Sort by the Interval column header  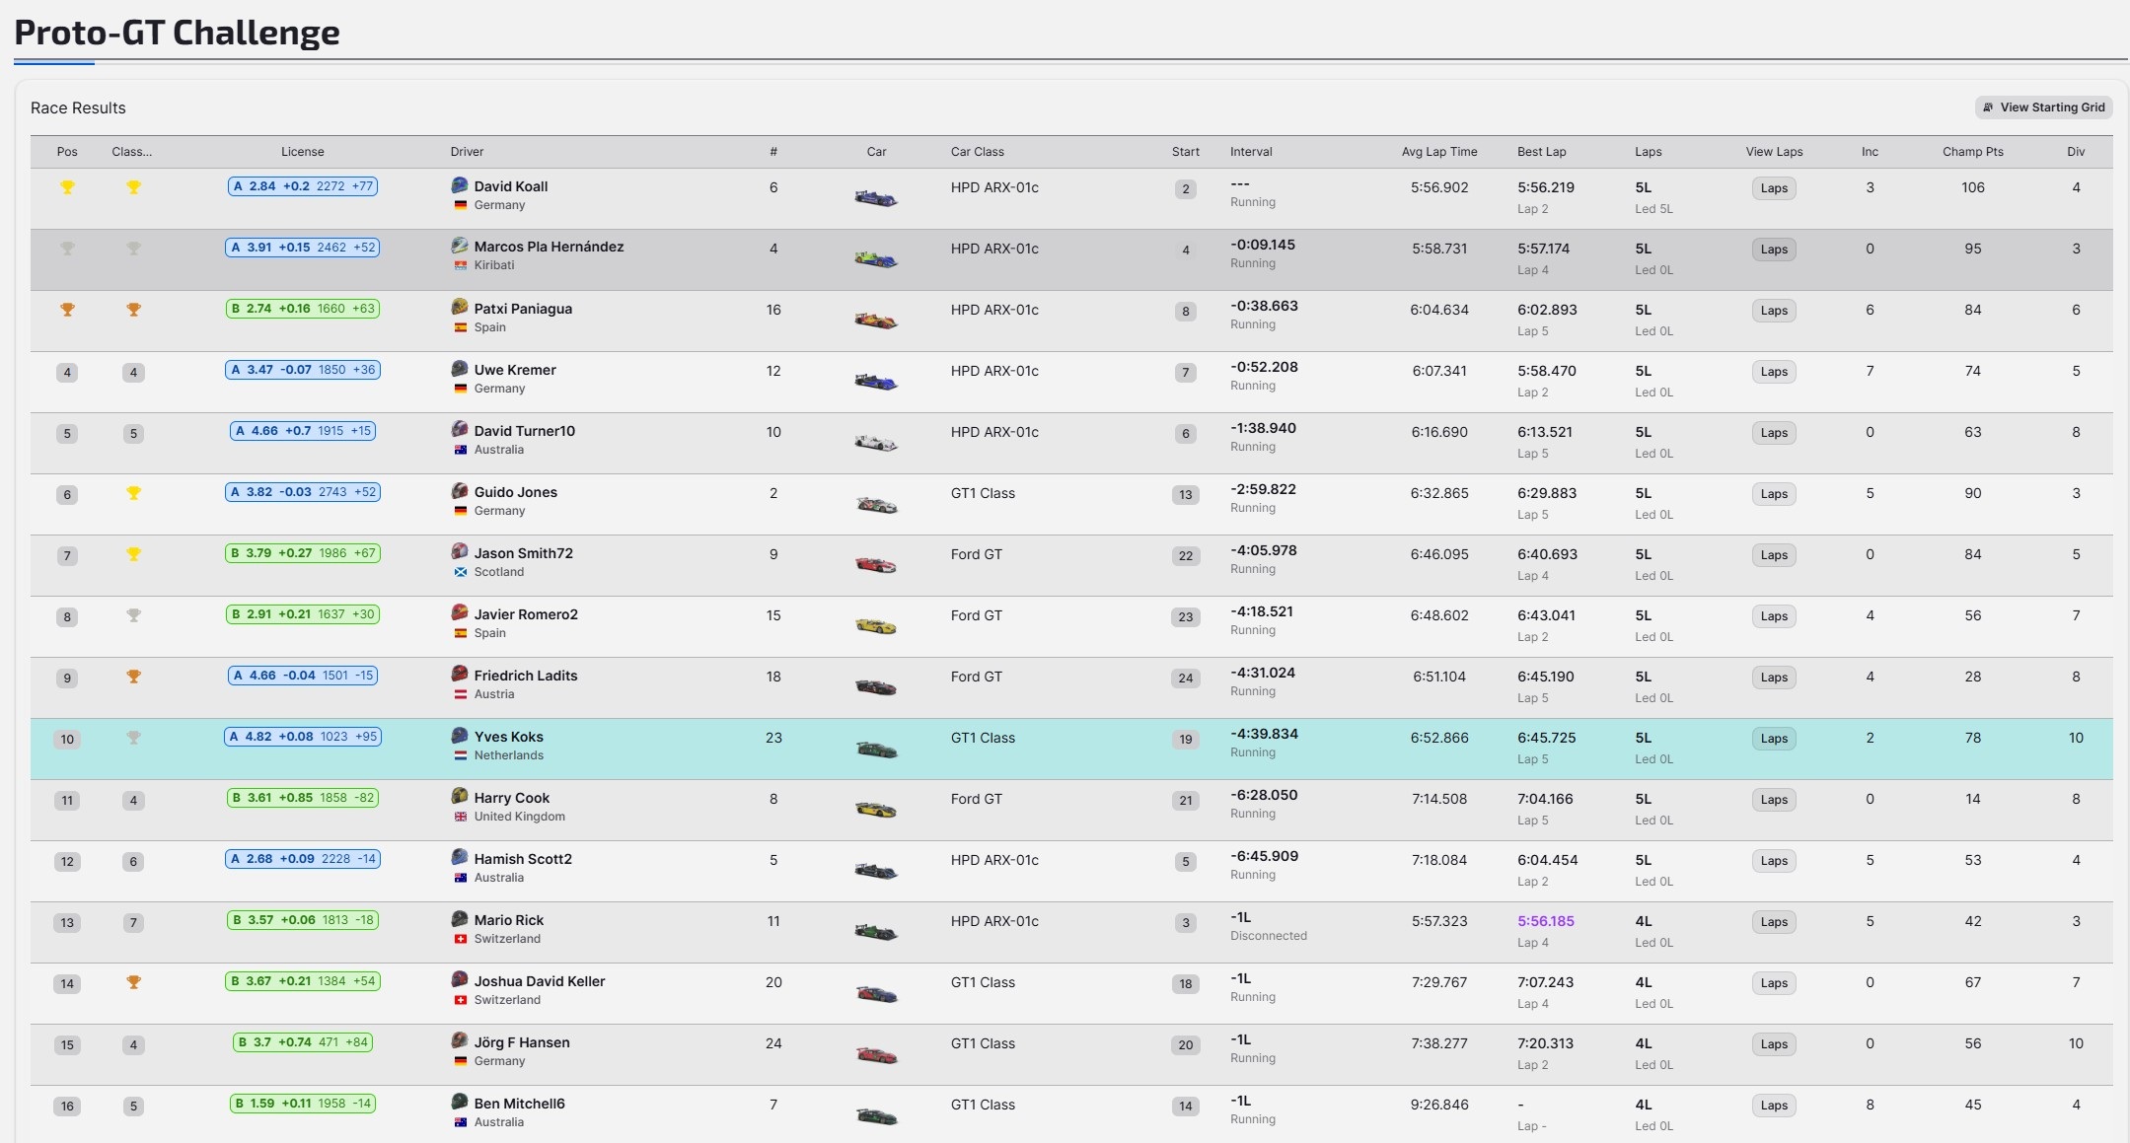tap(1251, 151)
